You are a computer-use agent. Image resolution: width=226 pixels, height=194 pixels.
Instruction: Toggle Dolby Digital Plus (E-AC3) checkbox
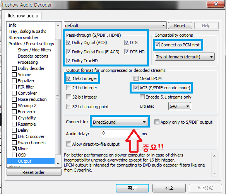68,52
